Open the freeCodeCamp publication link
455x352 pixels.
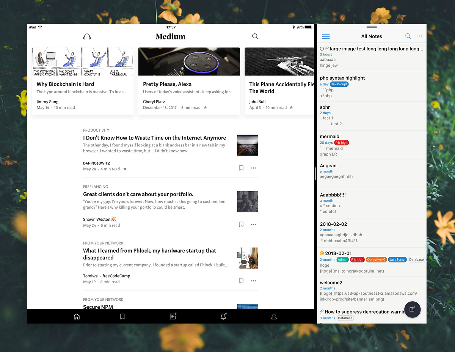[x=116, y=276]
